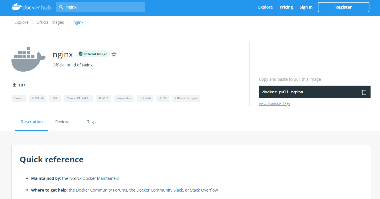This screenshot has width=380, height=199.
Task: Open Official Images breadcrumb
Action: pos(50,22)
